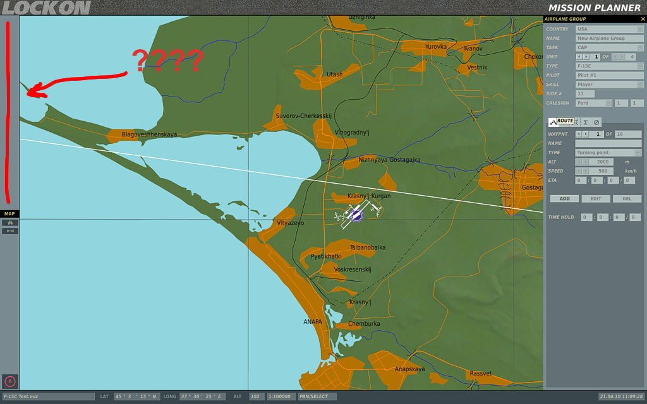The height and width of the screenshot is (404, 647).
Task: Click the latitude readout in status bar
Action: 137,396
